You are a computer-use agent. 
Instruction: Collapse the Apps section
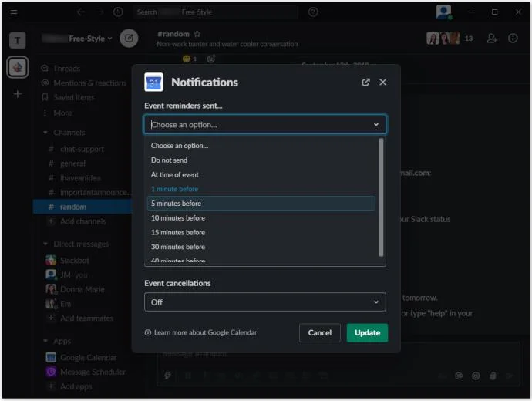pyautogui.click(x=45, y=341)
